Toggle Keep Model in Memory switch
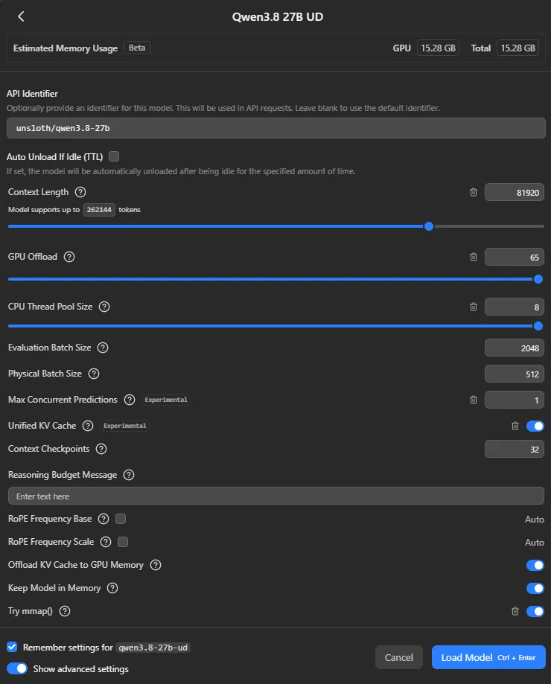This screenshot has height=684, width=551. pos(535,589)
